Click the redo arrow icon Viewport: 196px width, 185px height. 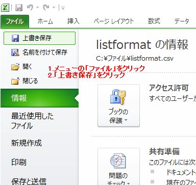click(46, 7)
